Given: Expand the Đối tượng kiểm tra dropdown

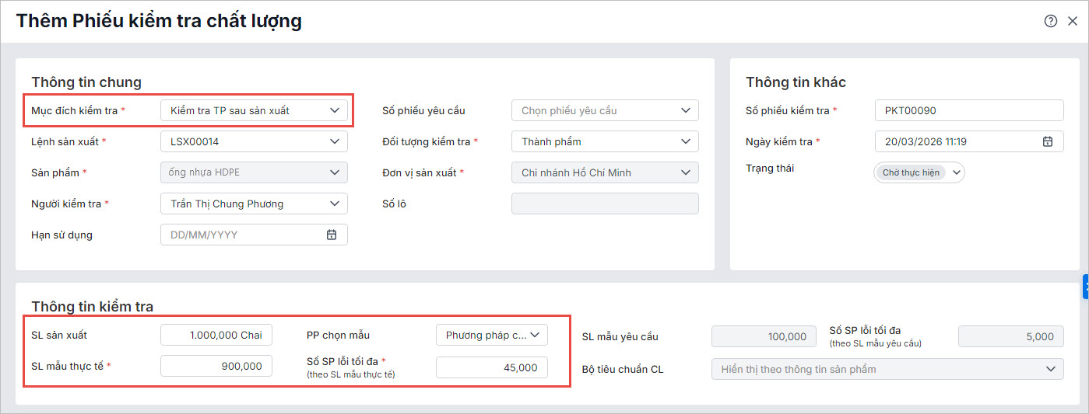Looking at the screenshot, I should coord(605,141).
